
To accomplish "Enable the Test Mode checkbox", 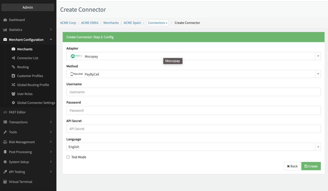I will click(x=68, y=157).
